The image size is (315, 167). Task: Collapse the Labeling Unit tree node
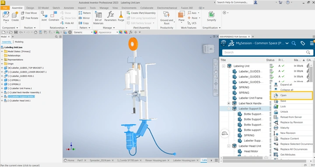224,66
